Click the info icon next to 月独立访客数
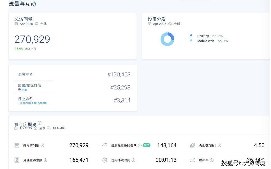271x169 pixels. [45, 160]
